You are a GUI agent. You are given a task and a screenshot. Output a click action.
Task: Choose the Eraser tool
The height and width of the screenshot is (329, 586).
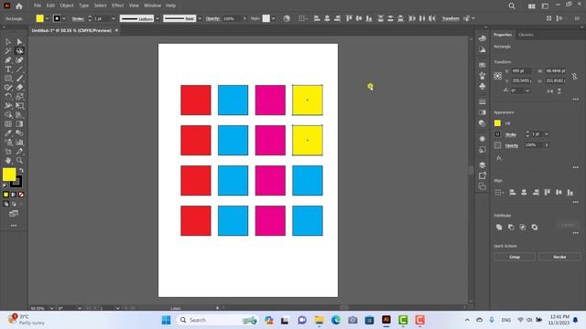[x=19, y=88]
